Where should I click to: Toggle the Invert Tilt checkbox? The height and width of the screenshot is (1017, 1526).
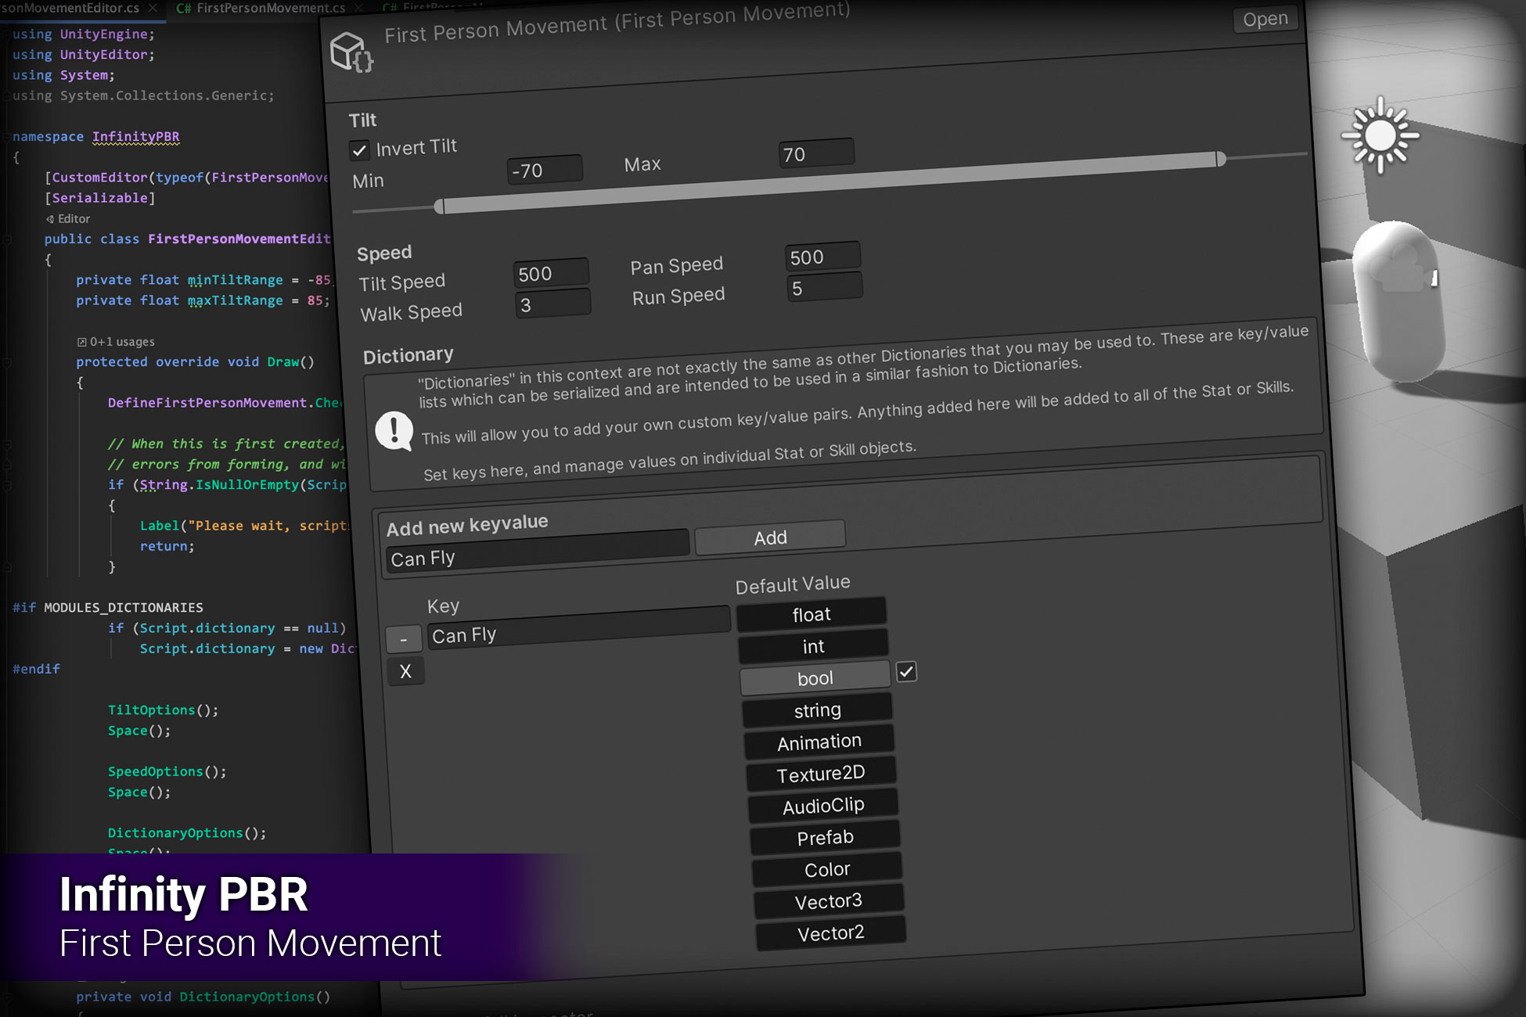tap(359, 150)
